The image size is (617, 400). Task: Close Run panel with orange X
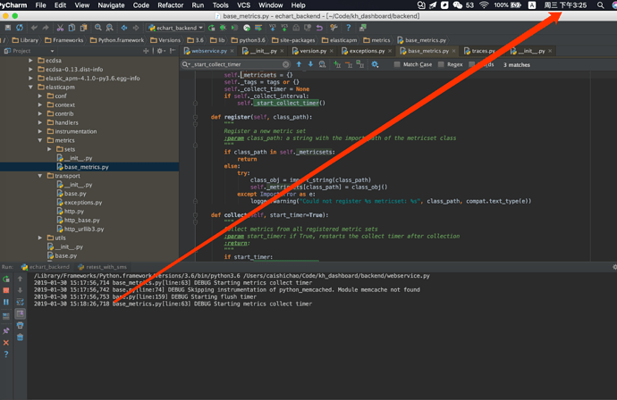pyautogui.click(x=6, y=343)
